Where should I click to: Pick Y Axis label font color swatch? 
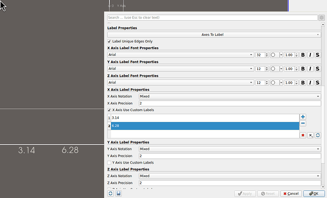tap(274, 69)
